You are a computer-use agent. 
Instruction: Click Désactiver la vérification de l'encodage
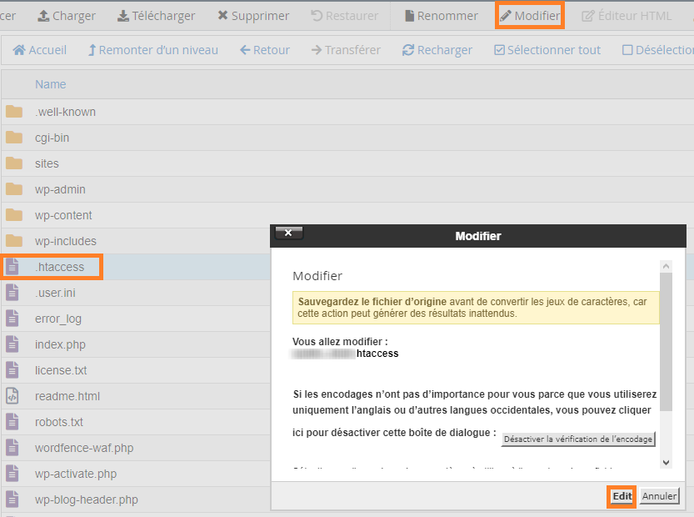[578, 439]
